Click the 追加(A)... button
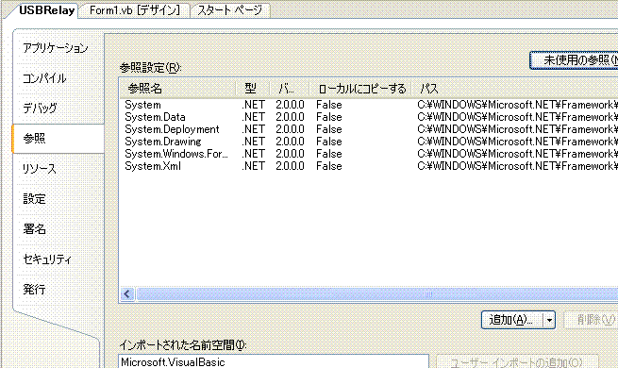The image size is (618, 368). [x=511, y=320]
